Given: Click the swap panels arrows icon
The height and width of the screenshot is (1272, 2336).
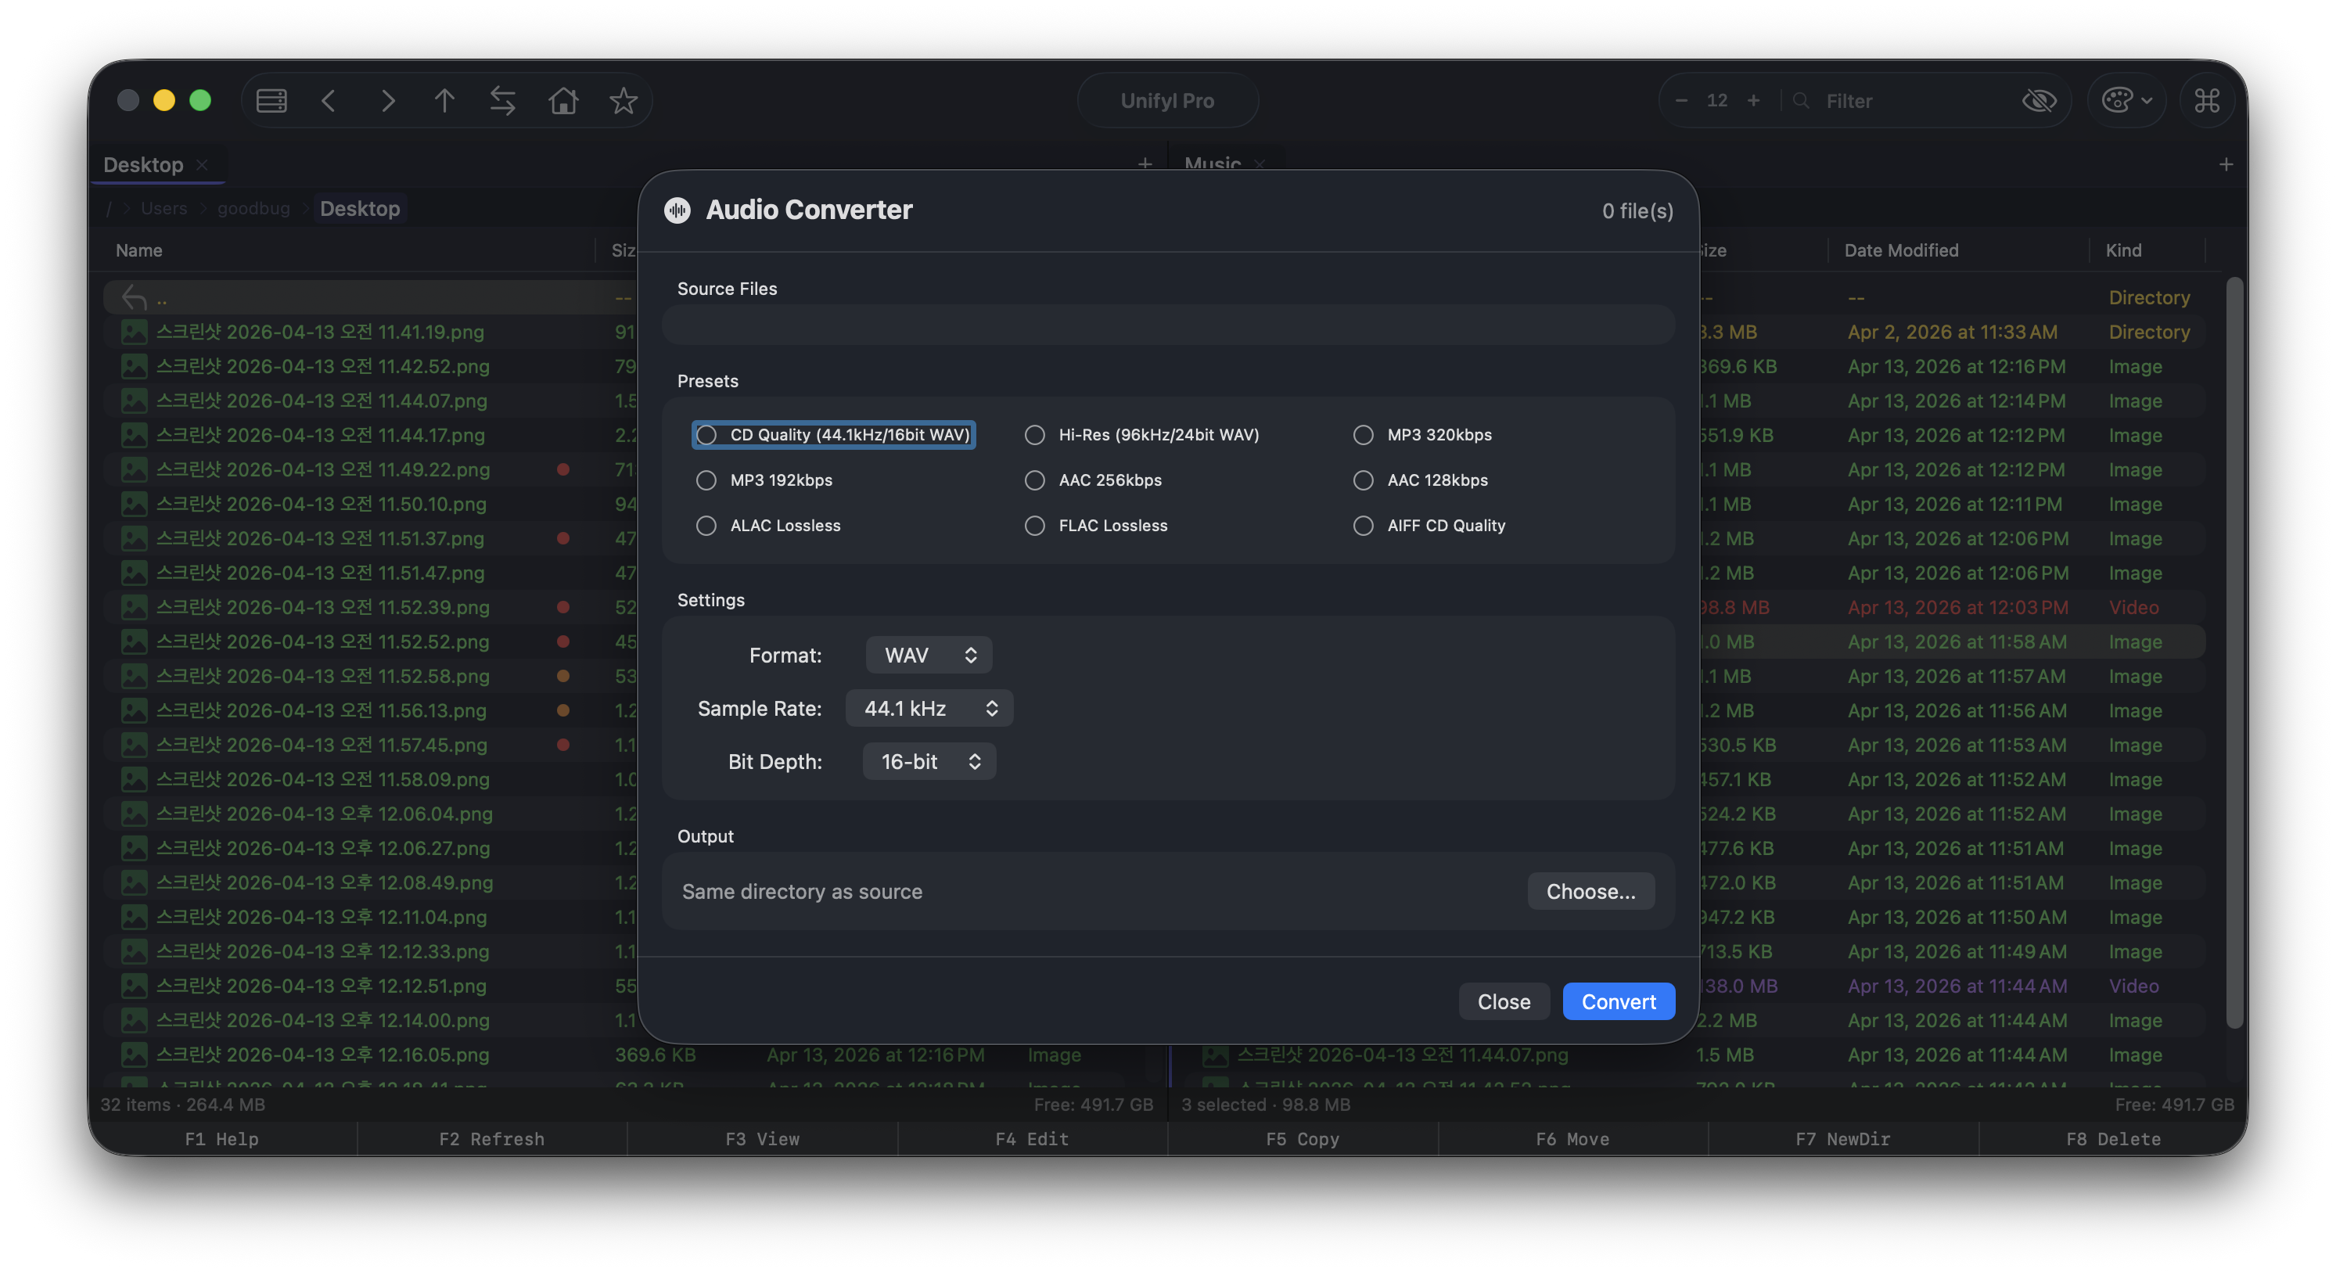Looking at the screenshot, I should (x=503, y=101).
